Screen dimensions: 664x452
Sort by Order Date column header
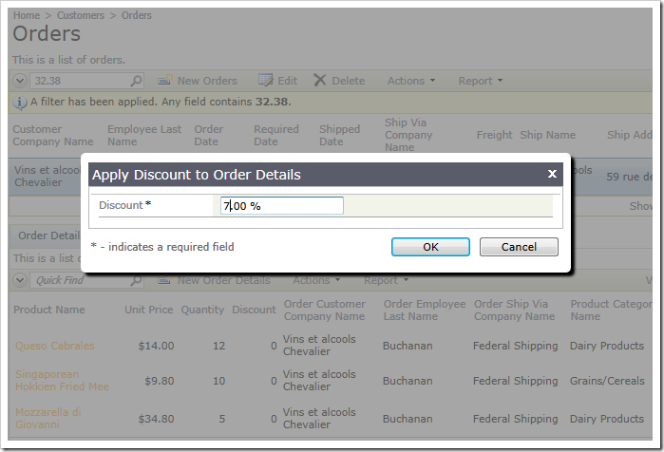click(x=208, y=136)
